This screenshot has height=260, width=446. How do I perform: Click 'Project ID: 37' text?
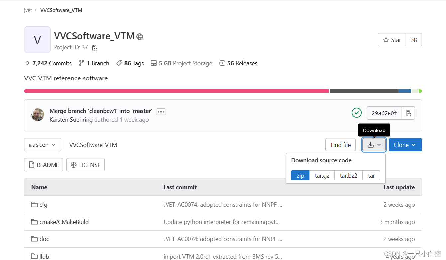point(71,47)
